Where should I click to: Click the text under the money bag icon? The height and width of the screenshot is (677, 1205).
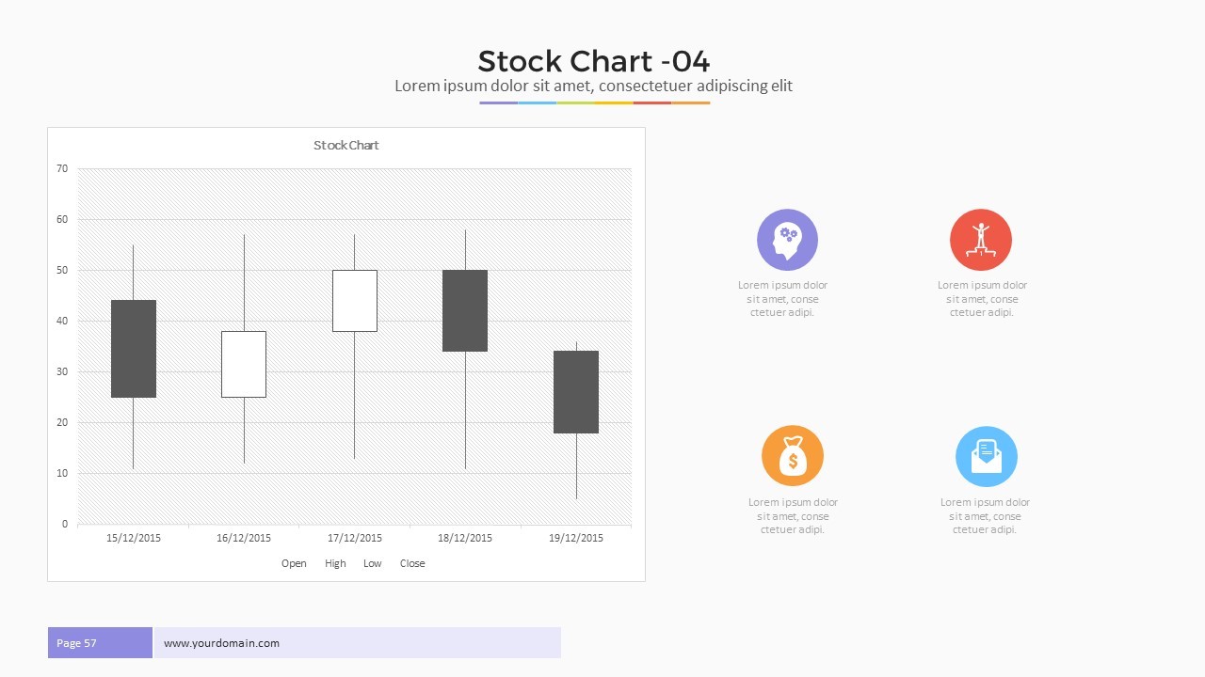[x=793, y=516]
